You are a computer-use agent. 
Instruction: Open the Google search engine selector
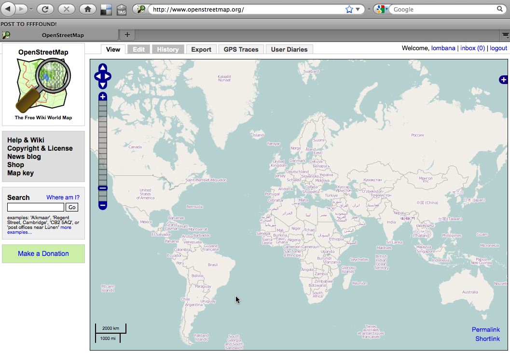(x=382, y=9)
